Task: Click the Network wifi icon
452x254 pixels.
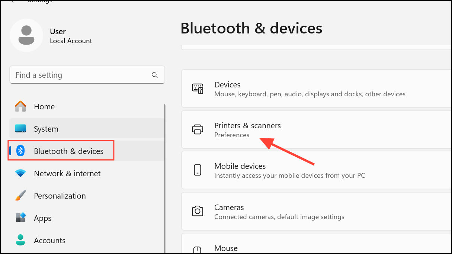Action: tap(20, 173)
